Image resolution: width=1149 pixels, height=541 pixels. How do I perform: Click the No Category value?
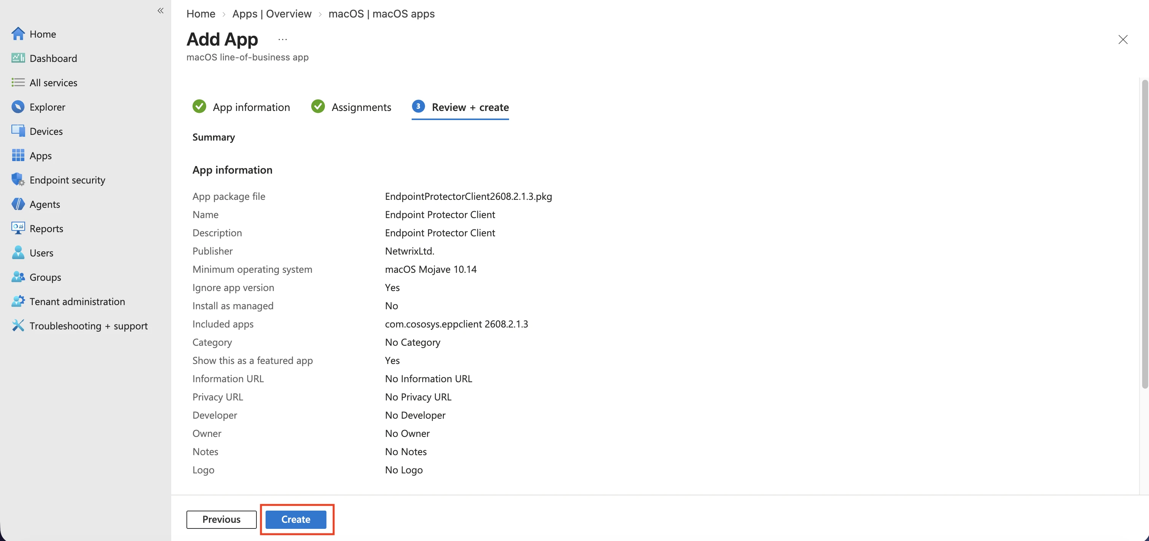click(412, 342)
